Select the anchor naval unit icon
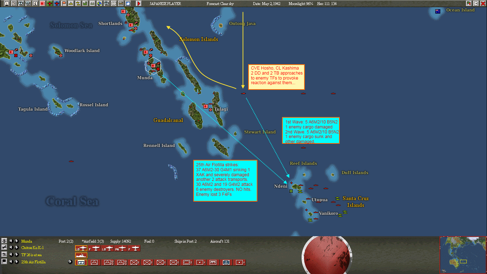This screenshot has height=274, width=487. [226, 263]
